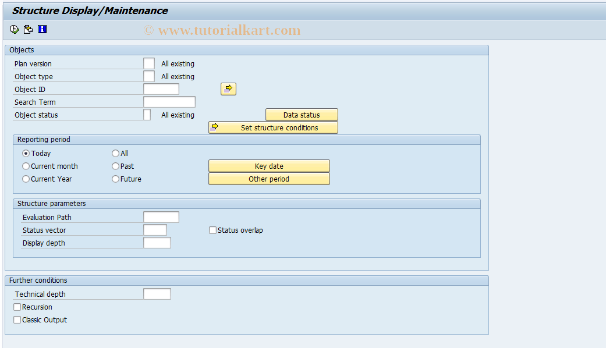606x348 pixels.
Task: Select the All reporting period
Action: click(x=115, y=153)
